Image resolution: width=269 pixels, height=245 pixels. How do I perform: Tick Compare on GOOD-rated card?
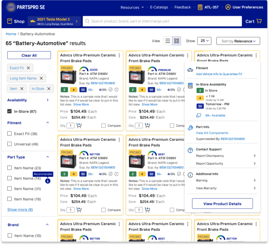click(104, 126)
